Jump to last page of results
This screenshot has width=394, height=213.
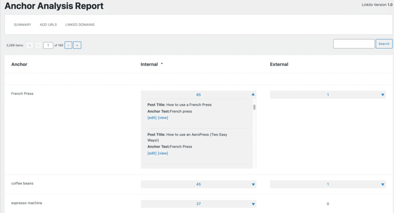tap(77, 45)
